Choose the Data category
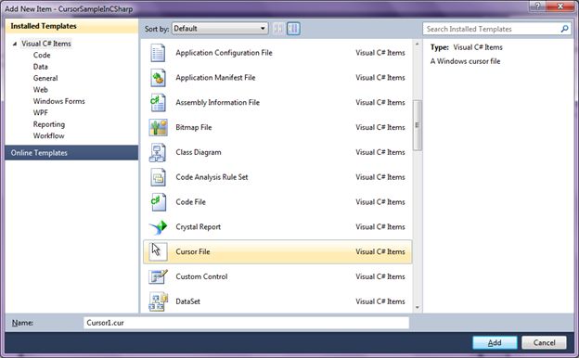 pos(40,67)
